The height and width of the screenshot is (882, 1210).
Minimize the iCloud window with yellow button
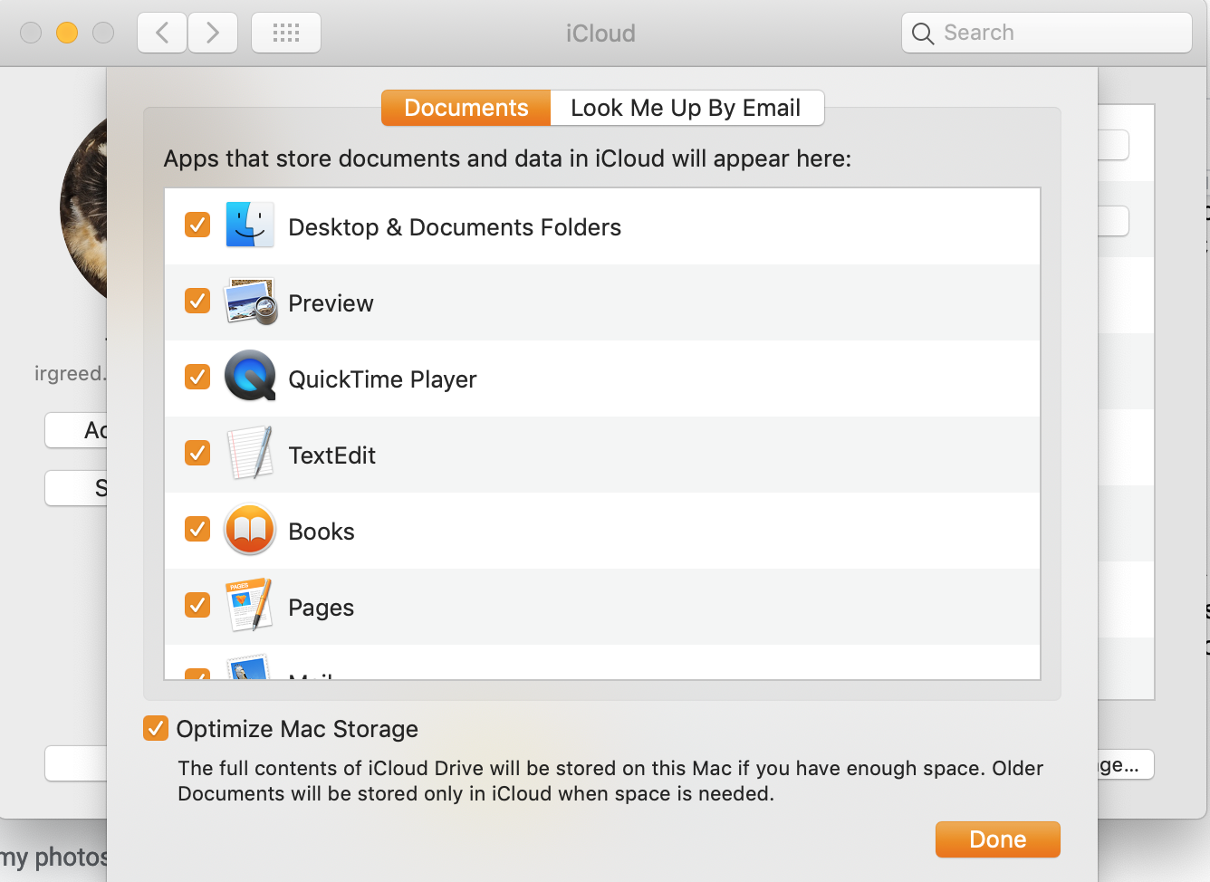67,33
